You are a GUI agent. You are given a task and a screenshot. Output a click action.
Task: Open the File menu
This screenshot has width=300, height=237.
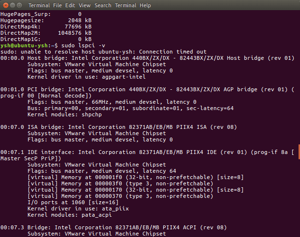[57, 5]
